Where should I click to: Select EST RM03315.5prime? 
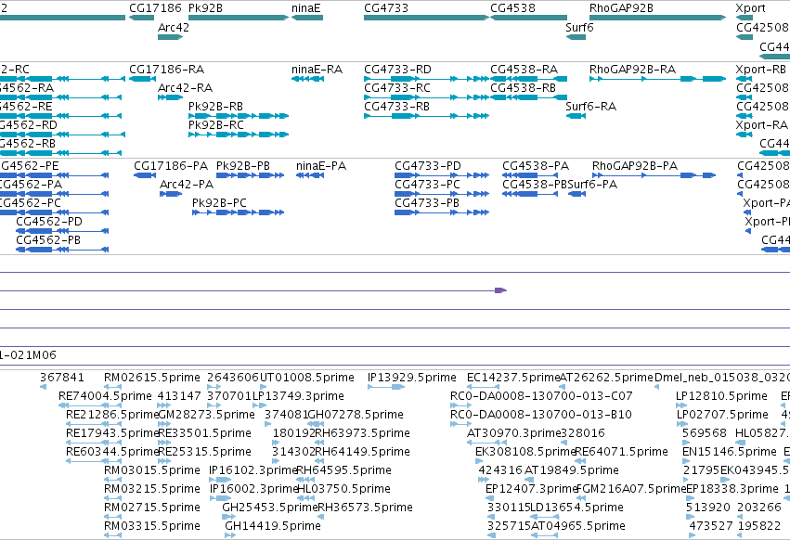point(151,526)
